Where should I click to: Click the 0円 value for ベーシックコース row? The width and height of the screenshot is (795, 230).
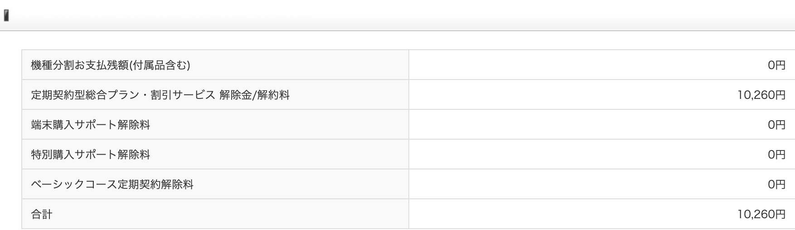[776, 184]
